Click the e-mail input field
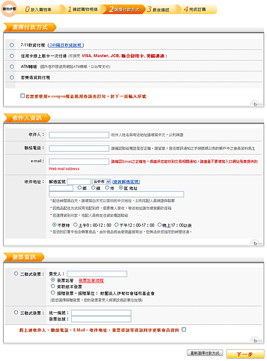Image resolution: width=267 pixels, height=361 pixels. pyautogui.click(x=79, y=161)
